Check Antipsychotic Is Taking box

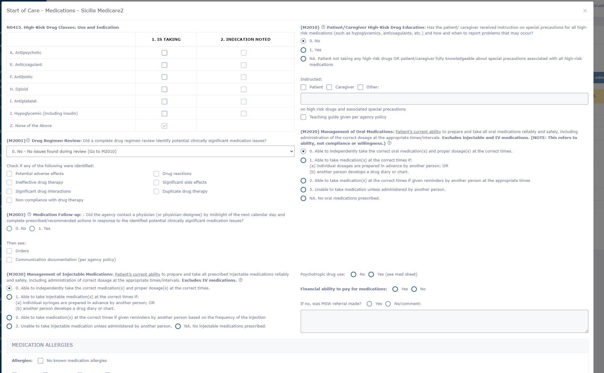pos(164,53)
